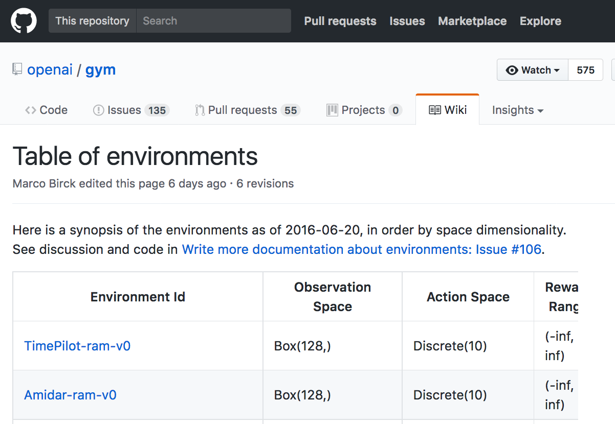Click the Wiki tab book icon
The image size is (615, 424).
click(x=435, y=110)
